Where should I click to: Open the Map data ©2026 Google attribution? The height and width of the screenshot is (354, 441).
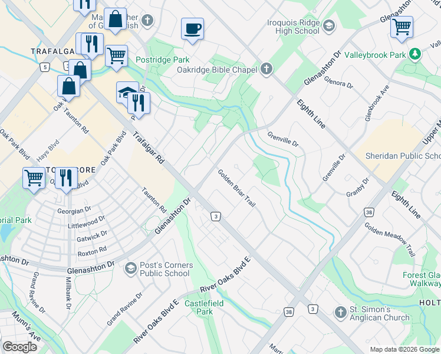pos(404,350)
